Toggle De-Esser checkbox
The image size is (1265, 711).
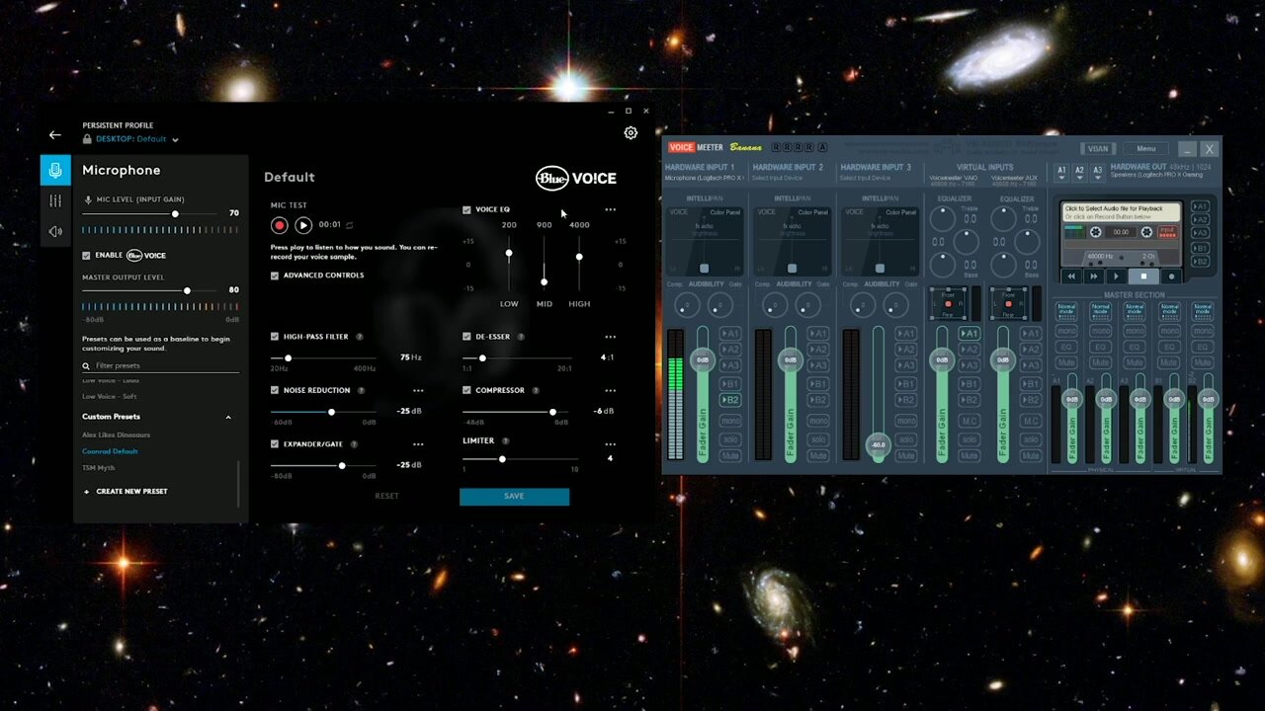pyautogui.click(x=466, y=337)
